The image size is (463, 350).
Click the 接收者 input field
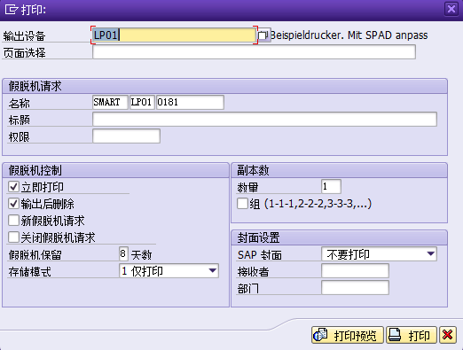point(355,271)
